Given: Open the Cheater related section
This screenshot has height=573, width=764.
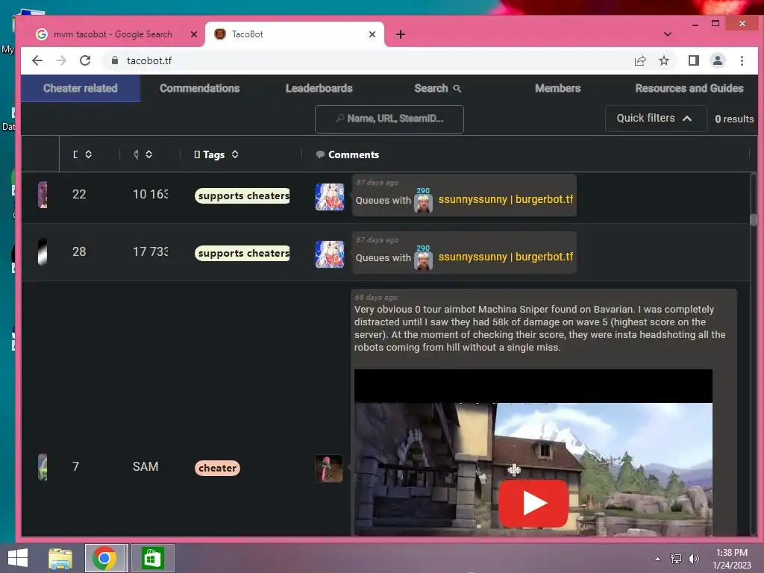Looking at the screenshot, I should coord(81,88).
